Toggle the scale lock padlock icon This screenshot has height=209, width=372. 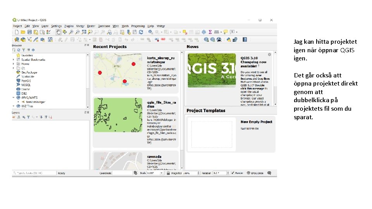click(x=168, y=173)
